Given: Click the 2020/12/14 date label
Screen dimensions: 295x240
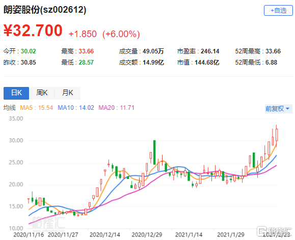Looking at the screenshot, I should point(105,235).
